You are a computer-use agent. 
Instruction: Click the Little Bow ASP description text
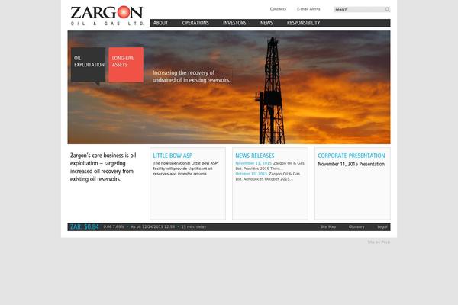coord(185,169)
